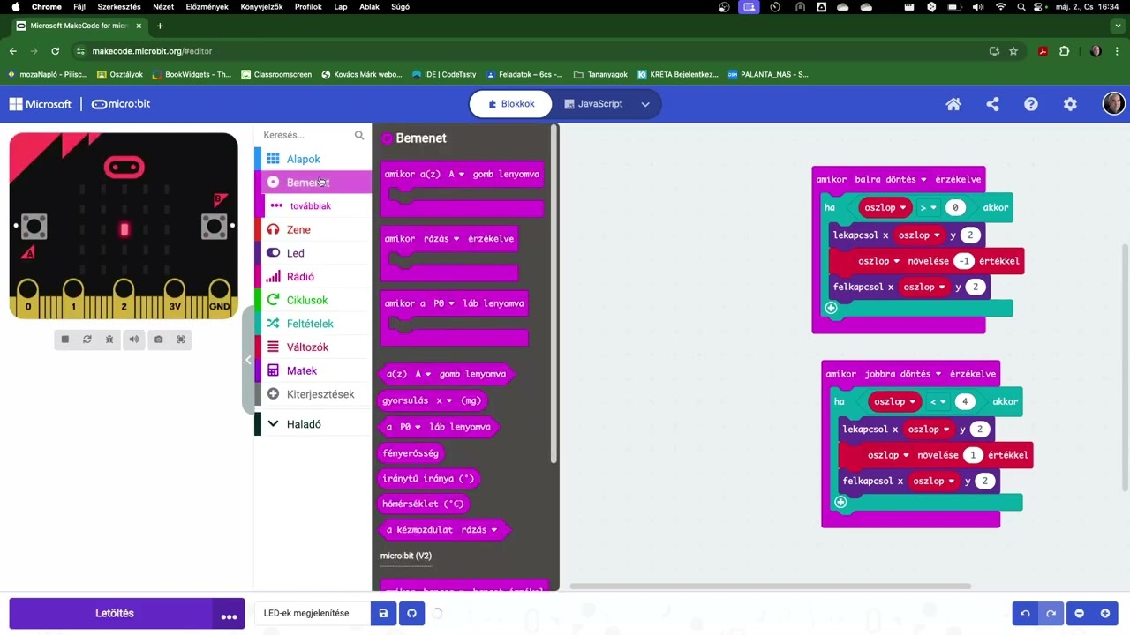Pick the iránytű iránya block
This screenshot has width=1130, height=635.
(x=428, y=479)
